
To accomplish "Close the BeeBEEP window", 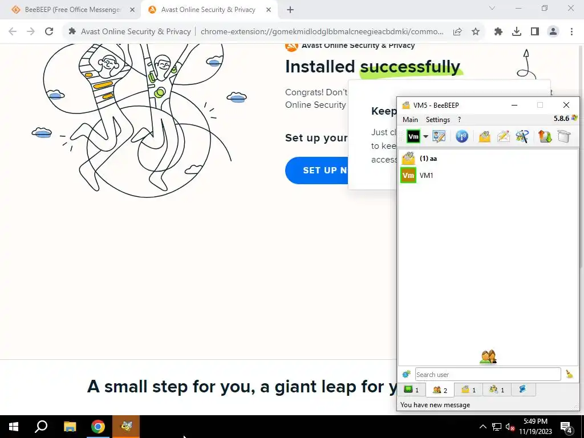I will [566, 105].
